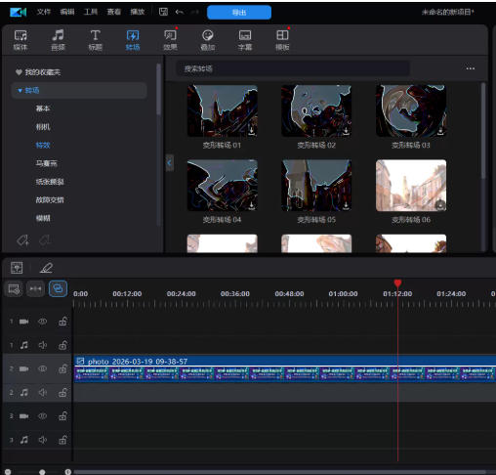The height and width of the screenshot is (475, 496).
Task: Mute audio track 2 speaker icon
Action: tap(43, 392)
